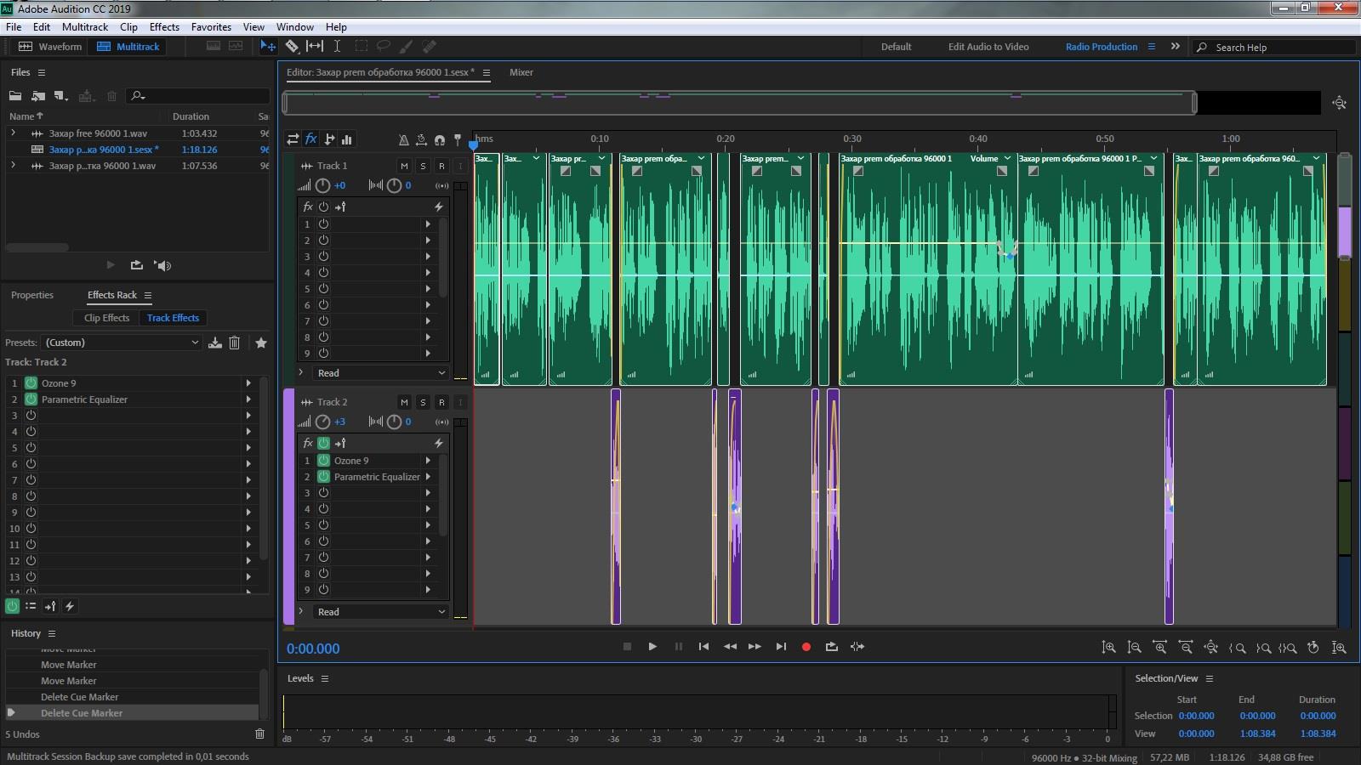Viewport: 1361px width, 765px height.
Task: Open the Presets dropdown showing (Custom)
Action: pos(122,343)
